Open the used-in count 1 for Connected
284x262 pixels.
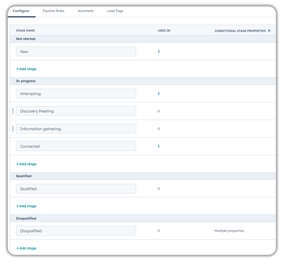click(x=159, y=146)
